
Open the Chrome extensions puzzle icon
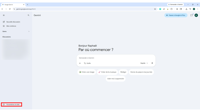(171, 9)
